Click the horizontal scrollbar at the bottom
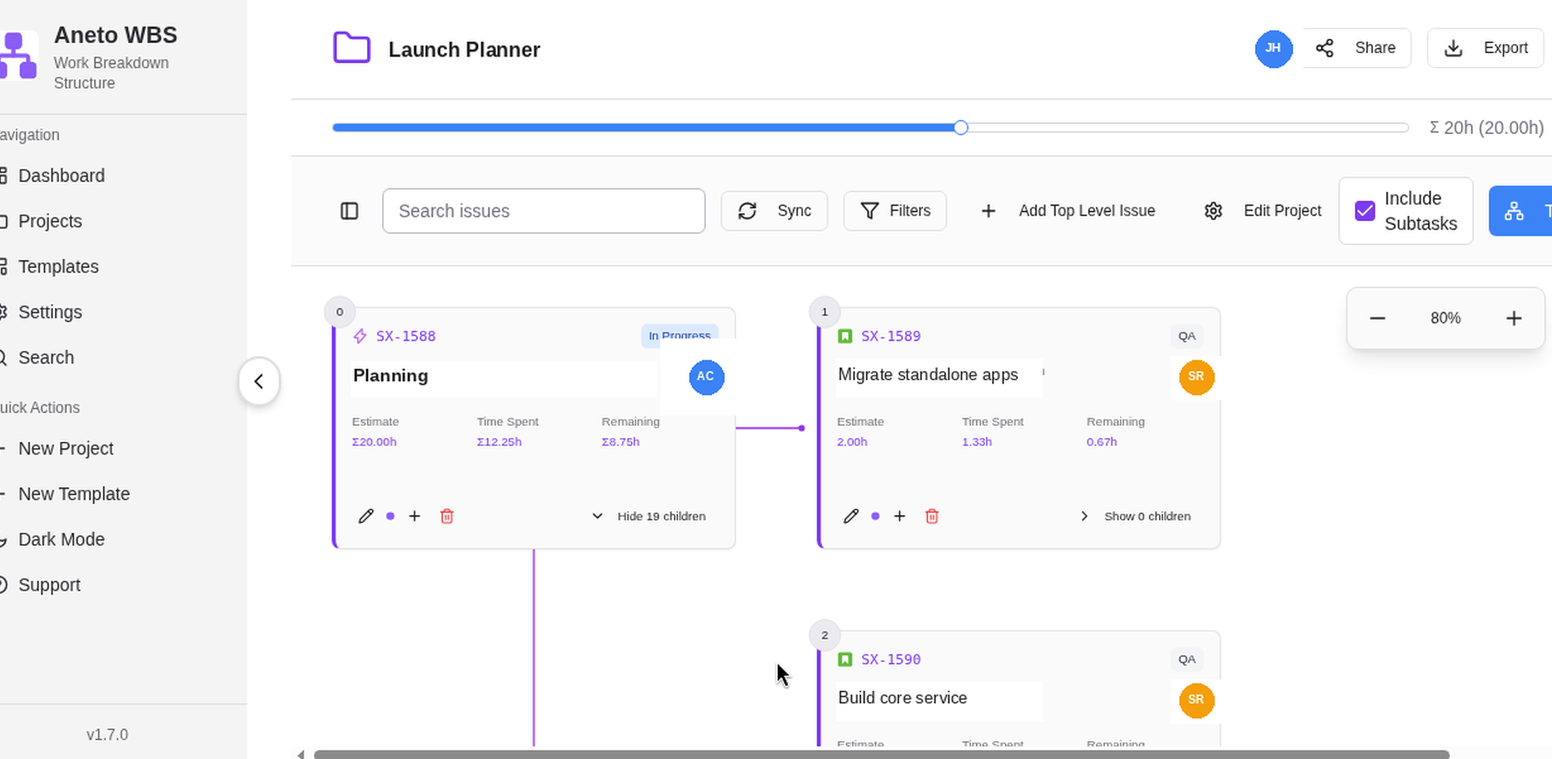This screenshot has width=1552, height=759. [881, 754]
